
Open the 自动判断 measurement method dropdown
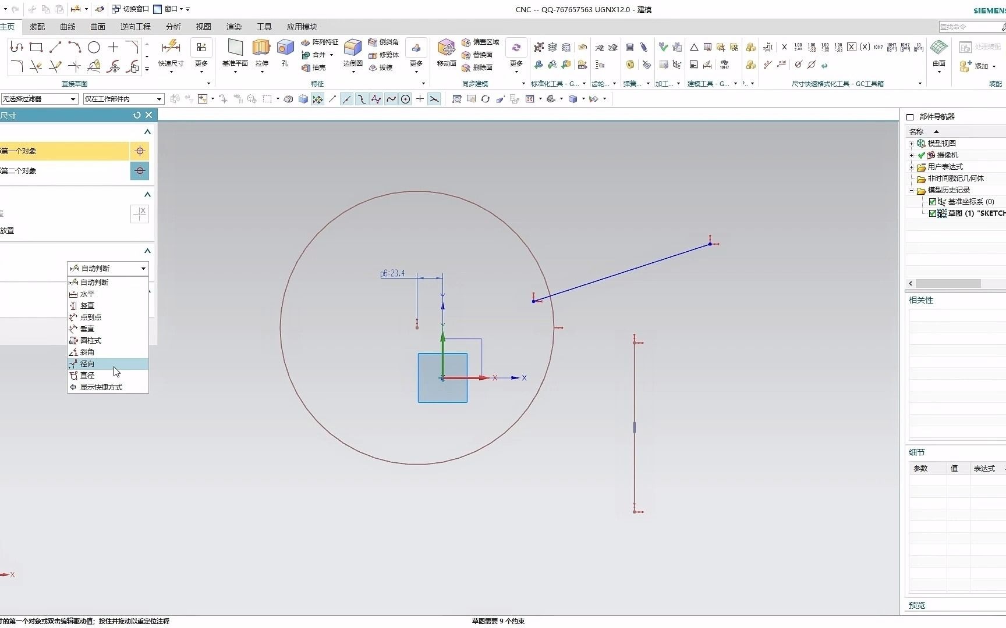108,268
